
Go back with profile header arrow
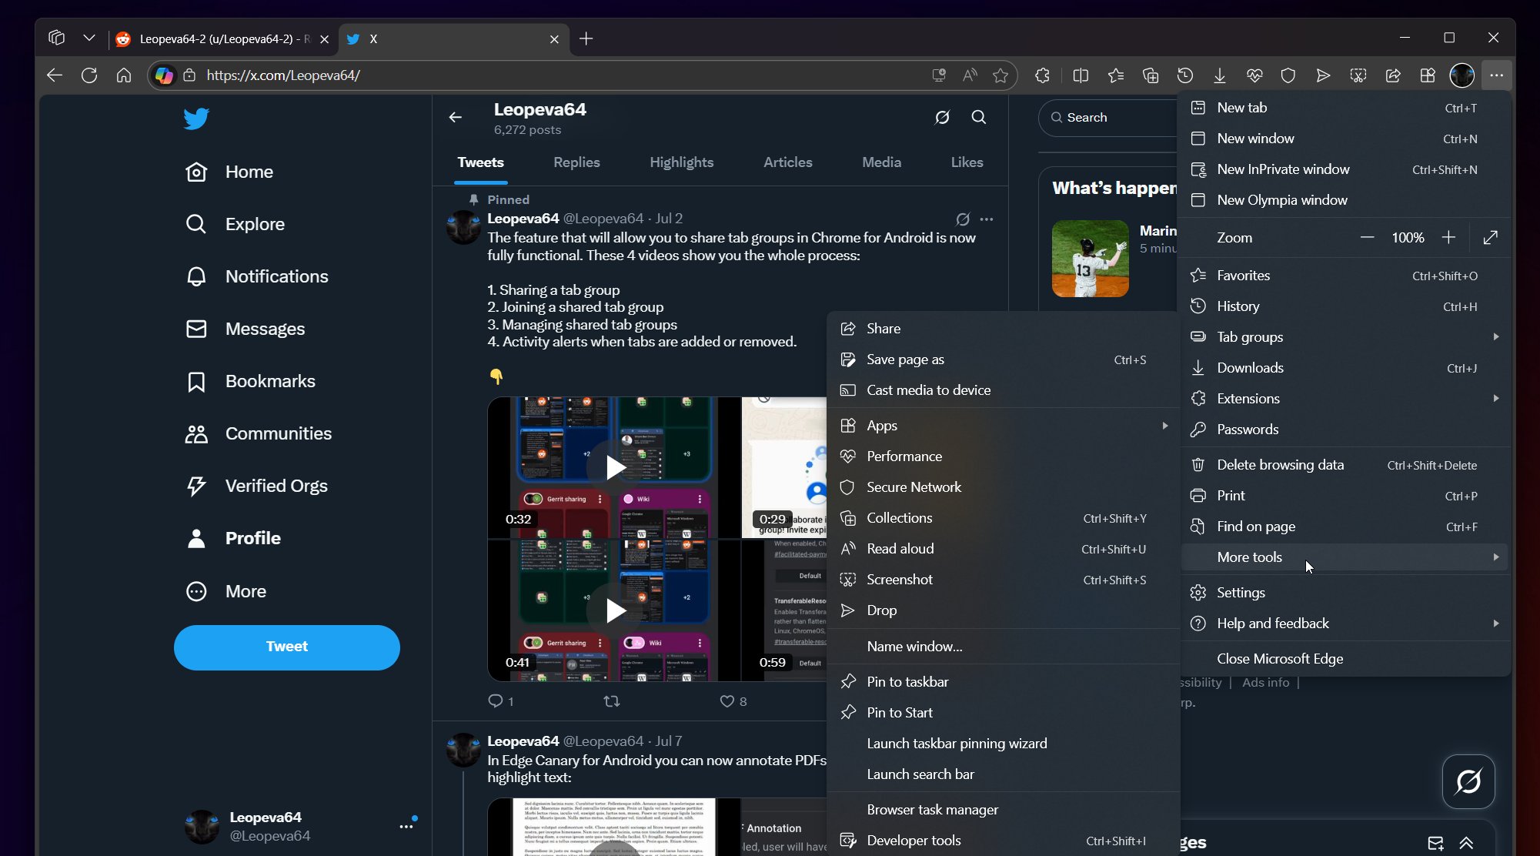[456, 117]
